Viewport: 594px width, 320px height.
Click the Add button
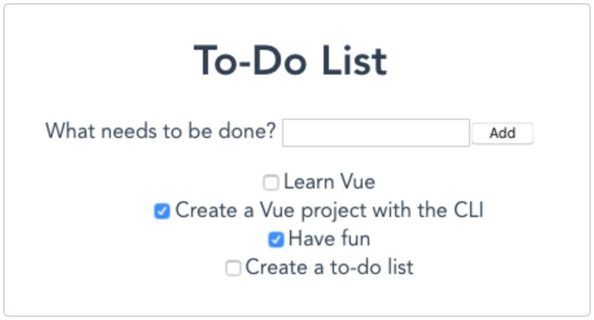click(x=502, y=133)
